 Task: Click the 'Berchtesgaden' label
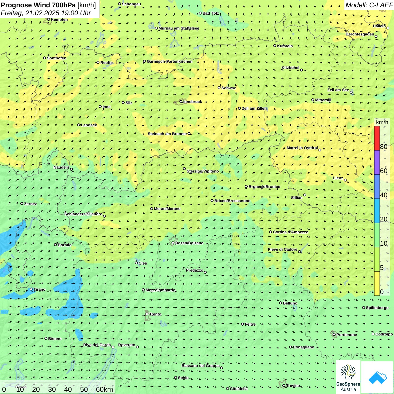point(360,34)
